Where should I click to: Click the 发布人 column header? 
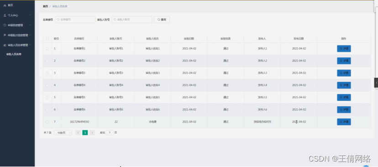coord(262,39)
